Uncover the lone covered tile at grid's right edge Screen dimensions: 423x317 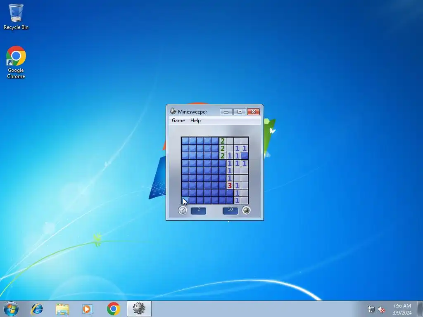point(245,156)
